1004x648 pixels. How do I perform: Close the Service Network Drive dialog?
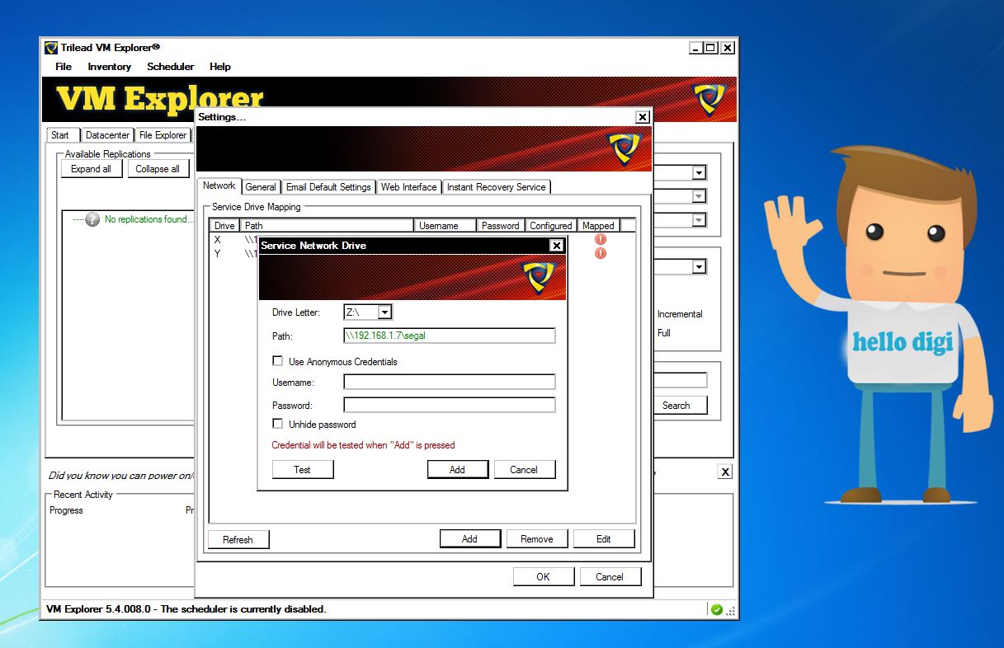(x=556, y=246)
